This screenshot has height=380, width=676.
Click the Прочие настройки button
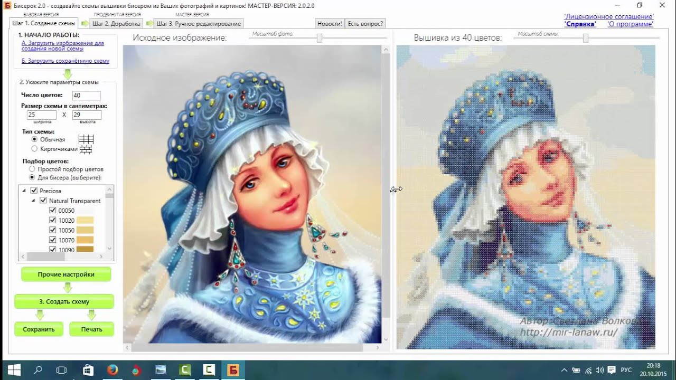tap(66, 274)
